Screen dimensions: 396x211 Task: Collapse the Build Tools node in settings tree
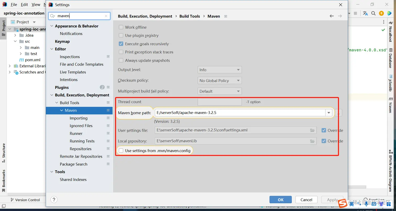point(57,103)
